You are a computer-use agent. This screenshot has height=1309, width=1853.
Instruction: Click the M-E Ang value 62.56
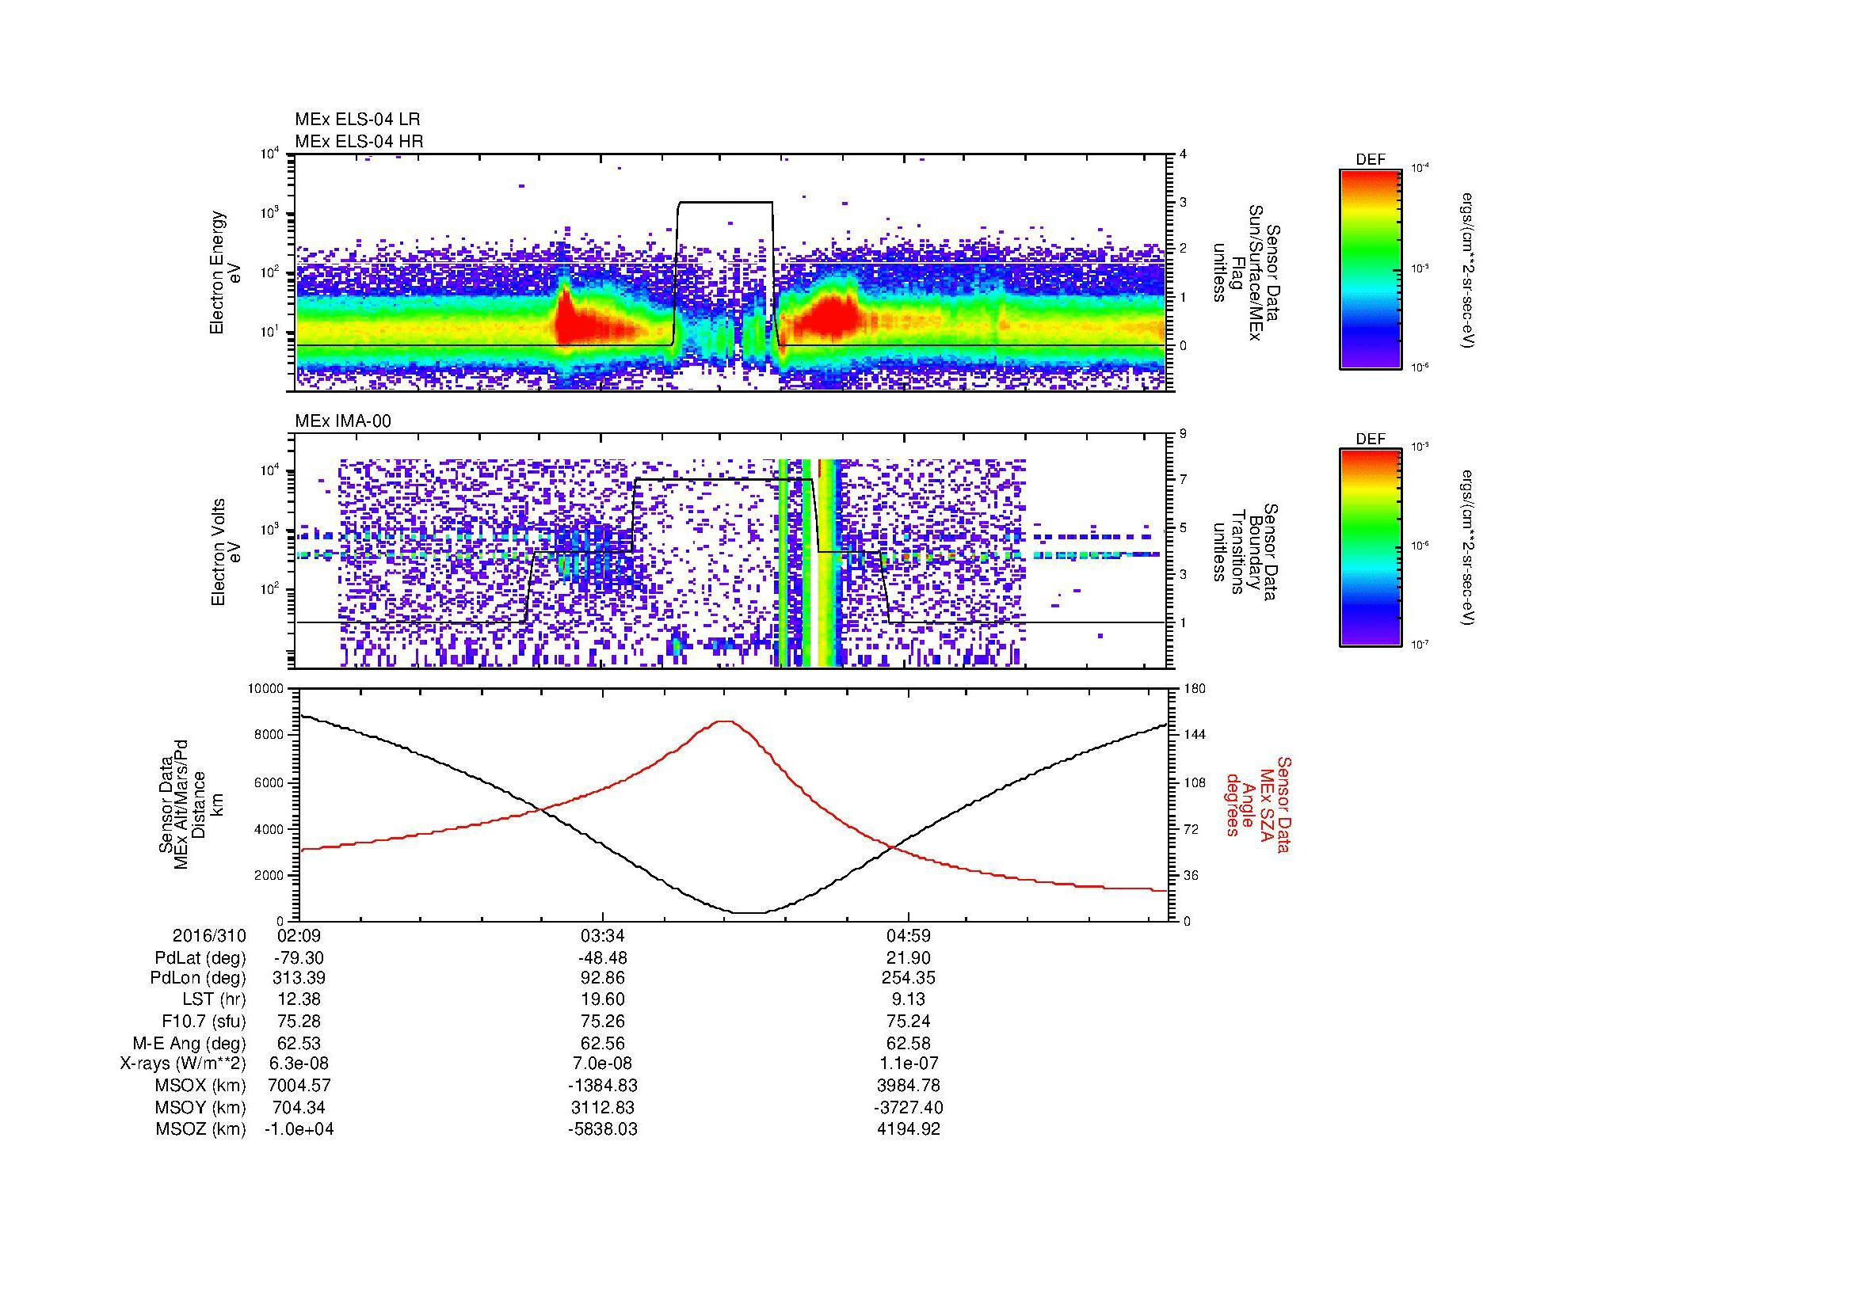[x=603, y=1043]
